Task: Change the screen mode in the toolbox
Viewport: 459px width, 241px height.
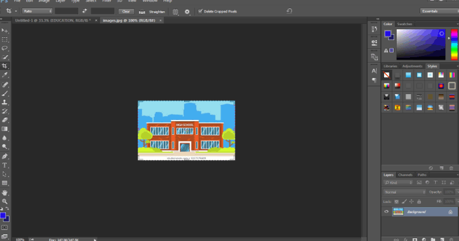Action: pos(4,236)
